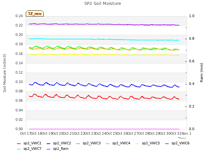Click the red sp2_VWC1 legend swatch
206x155 pixels.
(x=19, y=144)
